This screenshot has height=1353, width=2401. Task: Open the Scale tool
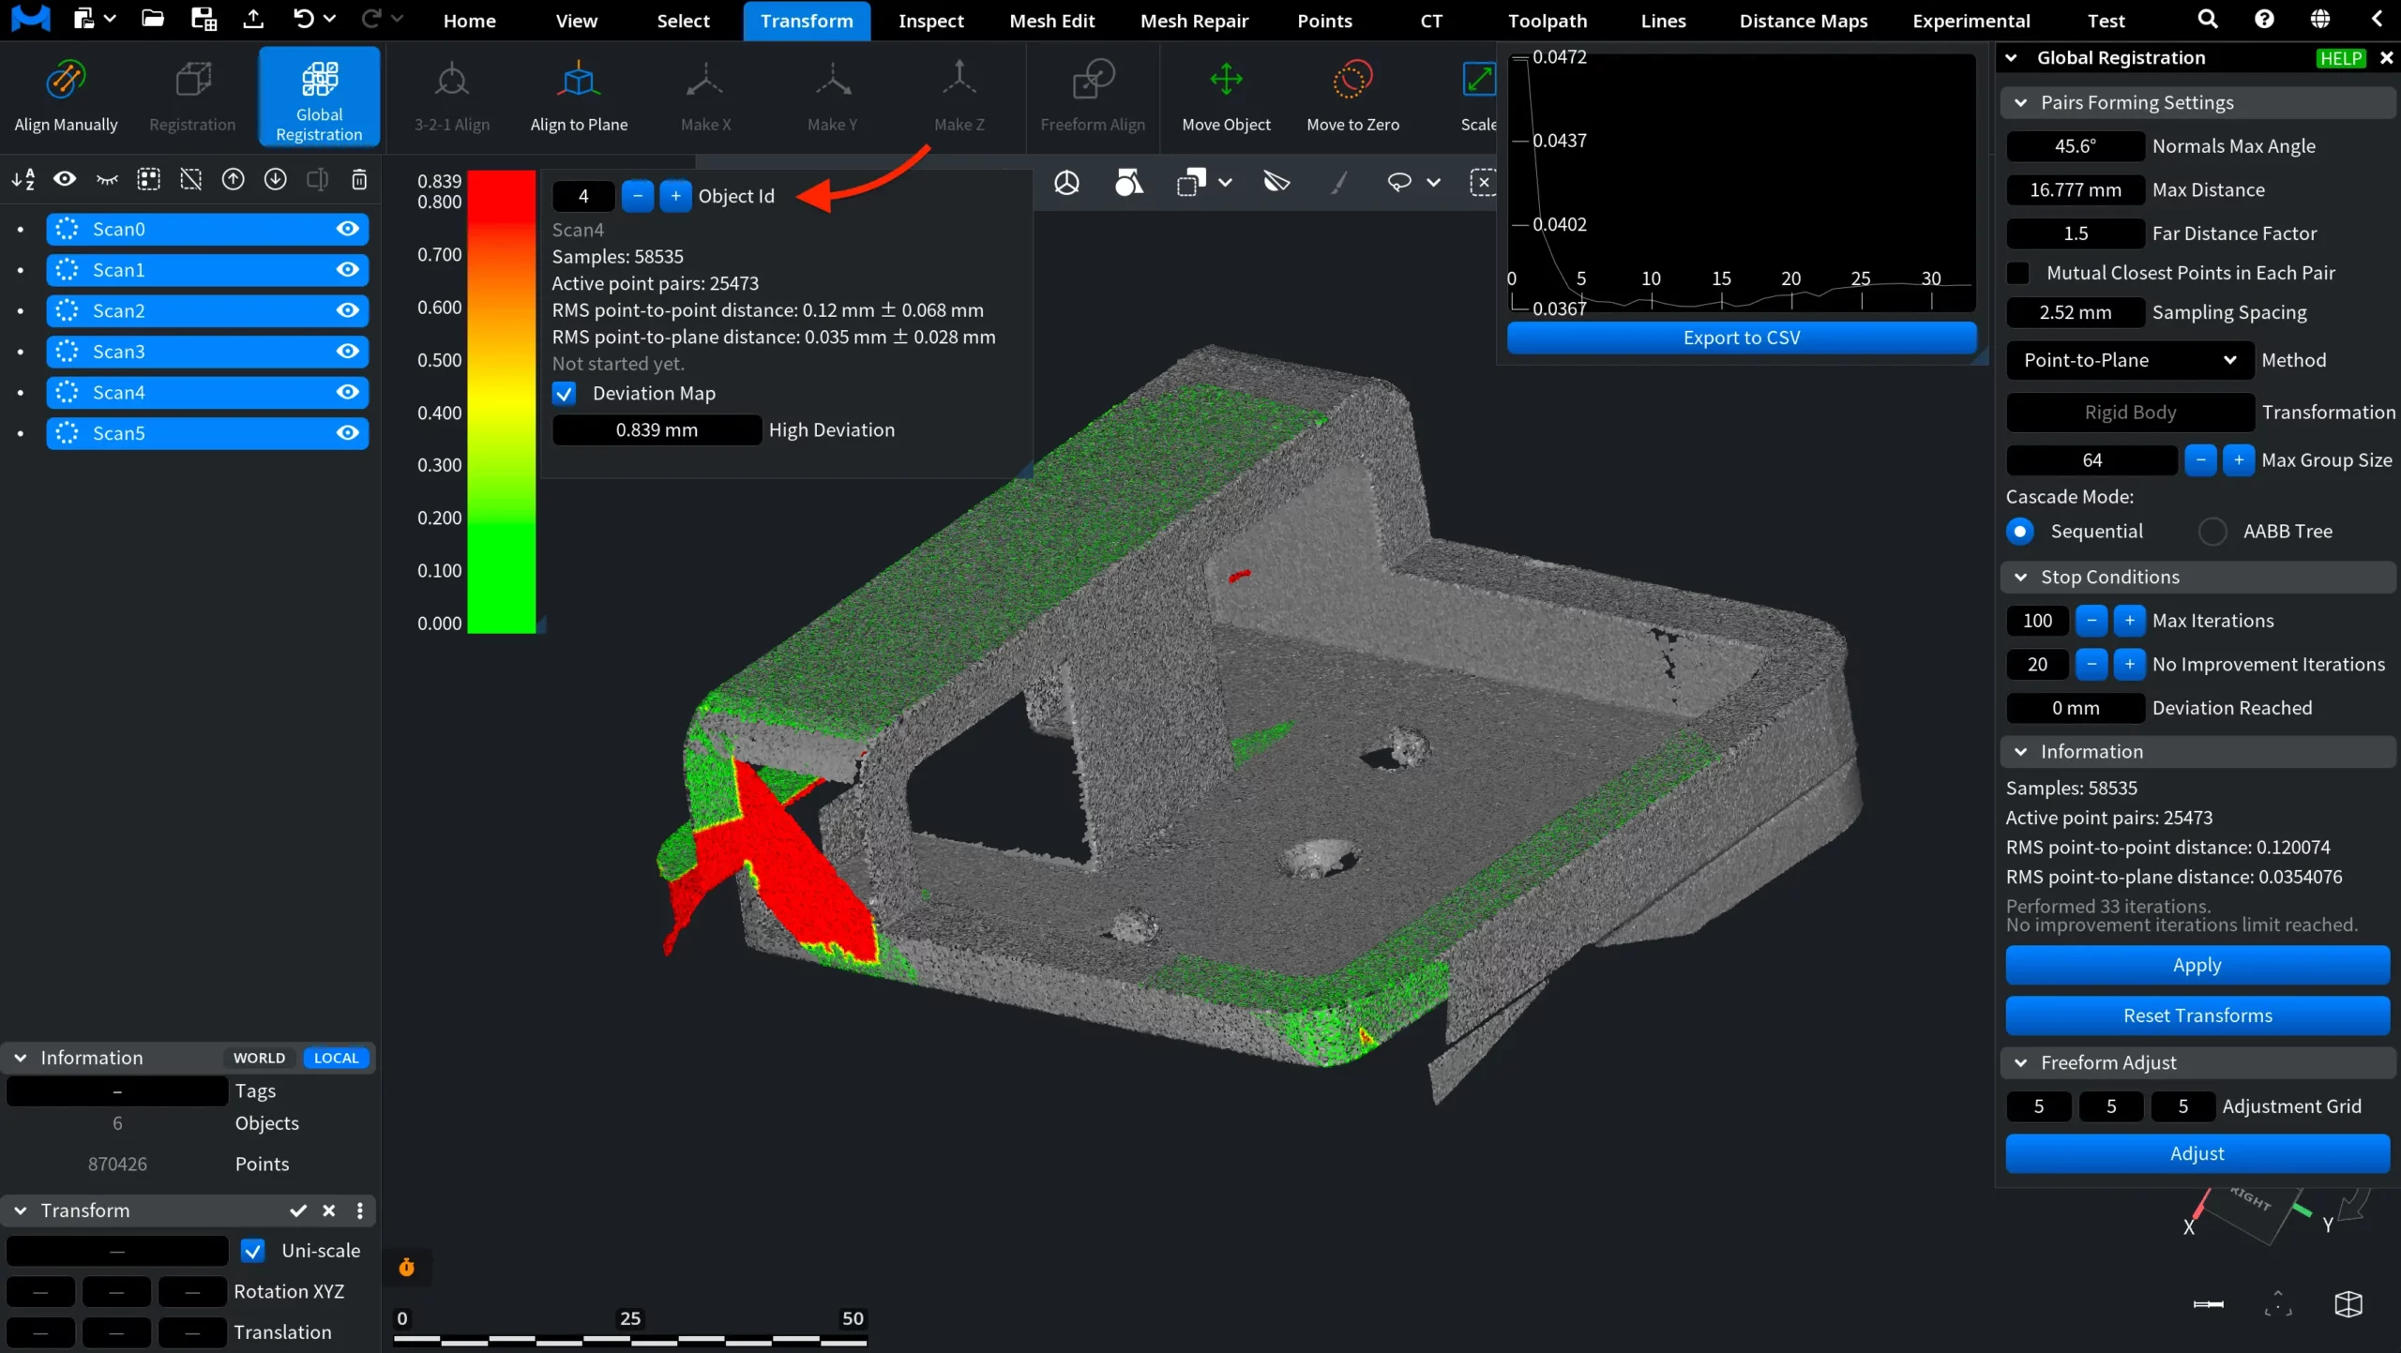coord(1478,96)
